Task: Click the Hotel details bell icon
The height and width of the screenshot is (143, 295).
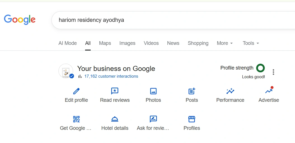Action: tap(115, 119)
